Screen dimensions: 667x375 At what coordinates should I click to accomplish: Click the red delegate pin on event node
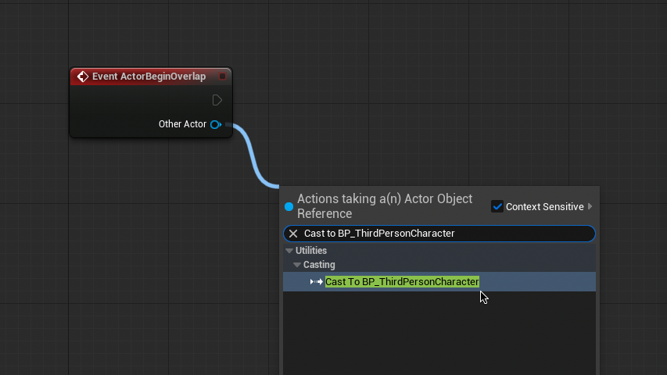(222, 77)
